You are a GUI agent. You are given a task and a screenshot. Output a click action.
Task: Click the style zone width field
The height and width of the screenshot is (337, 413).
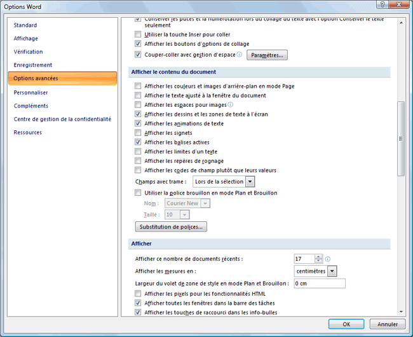click(x=320, y=283)
